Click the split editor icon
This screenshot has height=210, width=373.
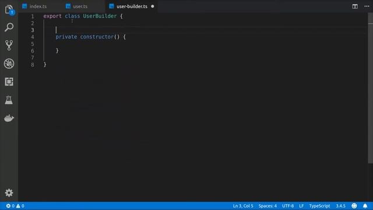355,6
